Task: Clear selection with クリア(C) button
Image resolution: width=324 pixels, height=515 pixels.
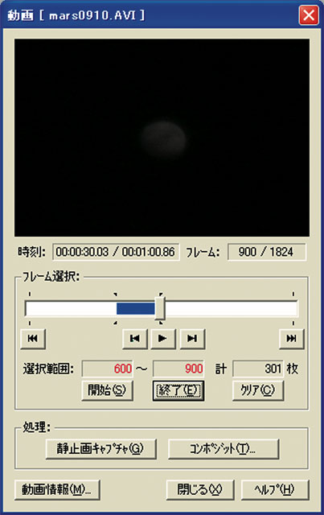Action: pos(258,390)
